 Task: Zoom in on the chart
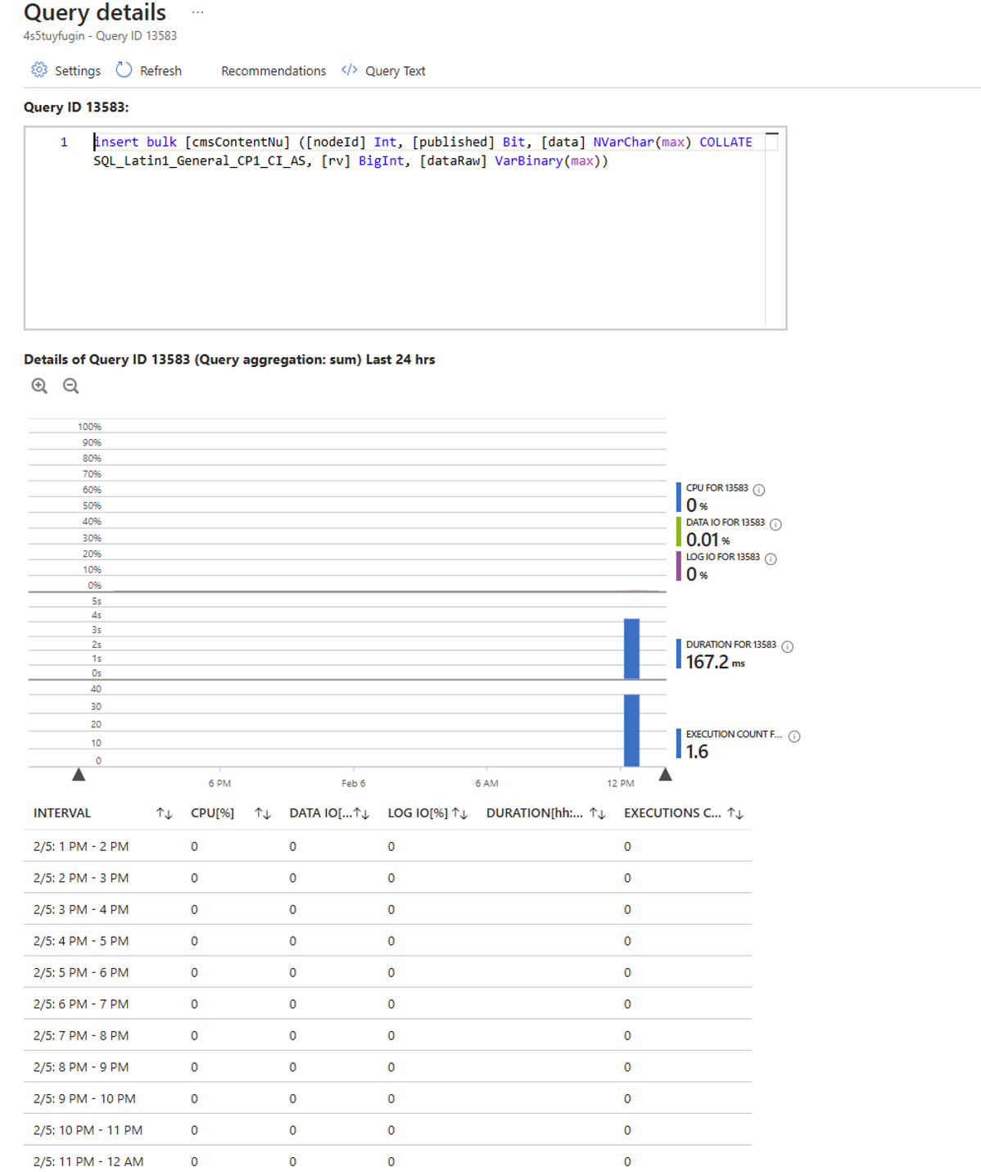tap(39, 386)
